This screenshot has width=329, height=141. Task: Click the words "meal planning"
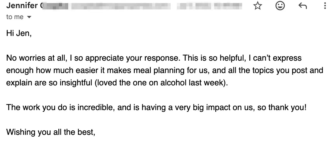click(157, 70)
